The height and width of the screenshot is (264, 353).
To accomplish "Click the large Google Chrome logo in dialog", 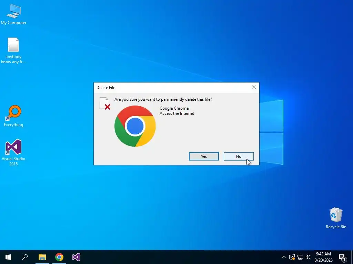I will pos(135,126).
